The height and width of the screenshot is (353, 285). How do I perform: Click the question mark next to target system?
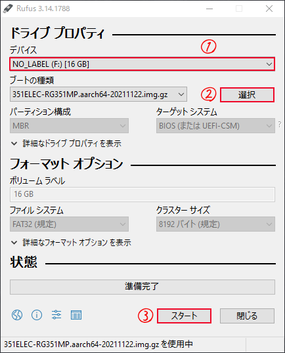pos(280,124)
